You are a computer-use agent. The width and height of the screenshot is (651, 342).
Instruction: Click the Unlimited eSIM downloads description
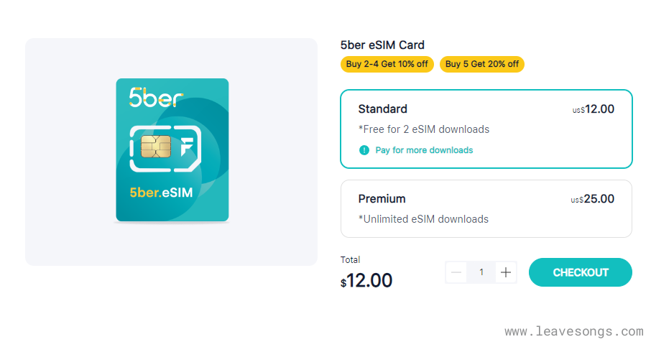pyautogui.click(x=423, y=219)
